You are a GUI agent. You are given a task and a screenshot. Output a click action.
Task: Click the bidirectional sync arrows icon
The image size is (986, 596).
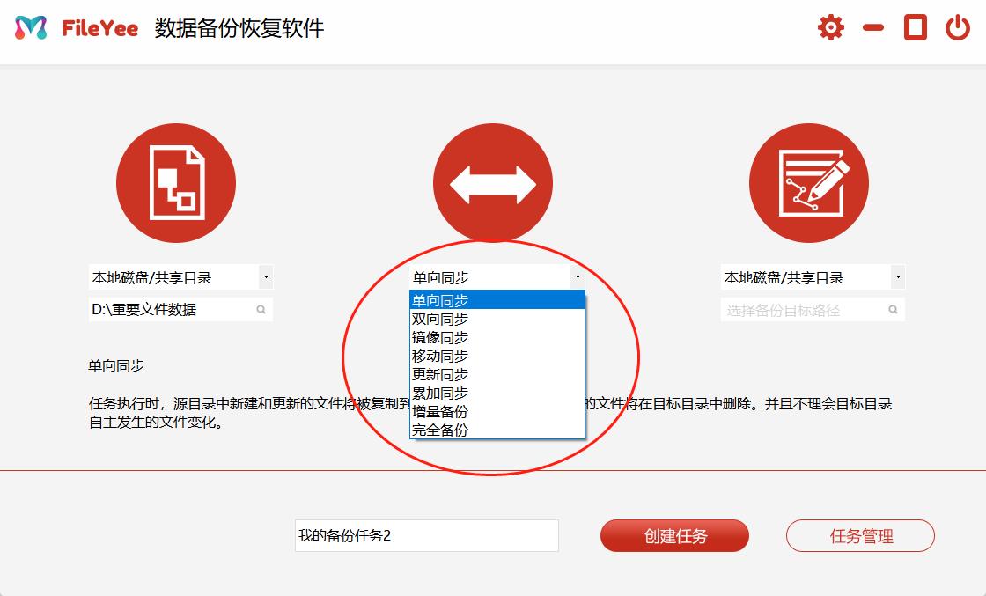click(x=493, y=182)
